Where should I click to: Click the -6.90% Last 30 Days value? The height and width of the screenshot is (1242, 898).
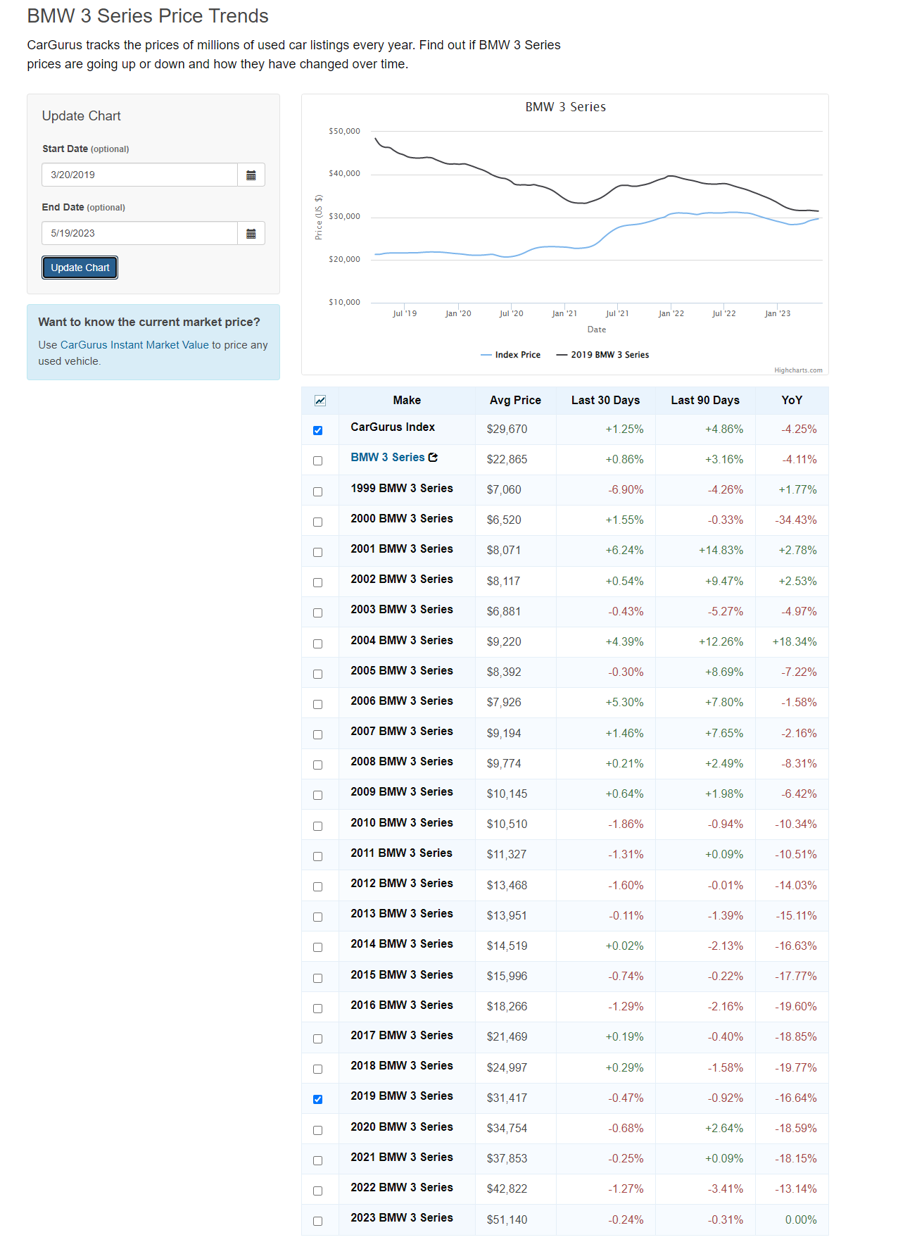626,490
